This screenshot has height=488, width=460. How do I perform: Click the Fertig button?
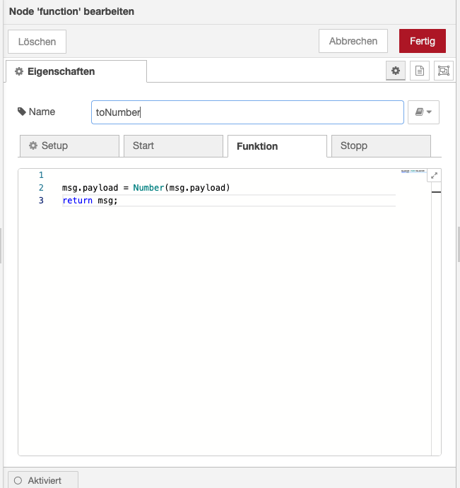pyautogui.click(x=422, y=41)
